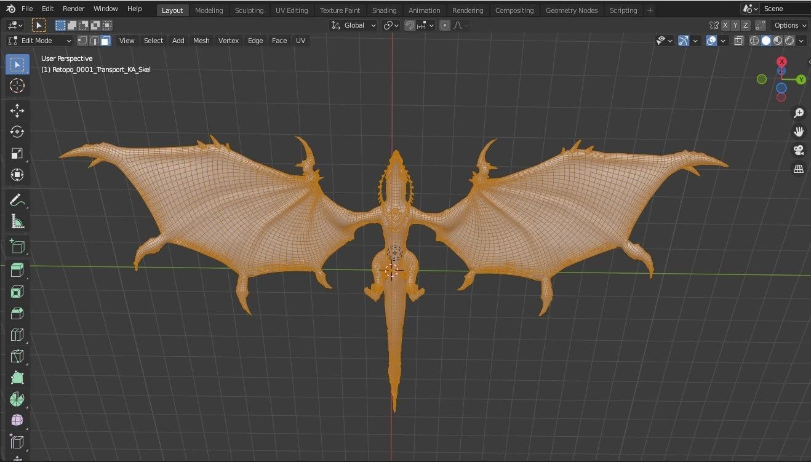Toggle show overlays button

[x=711, y=41]
